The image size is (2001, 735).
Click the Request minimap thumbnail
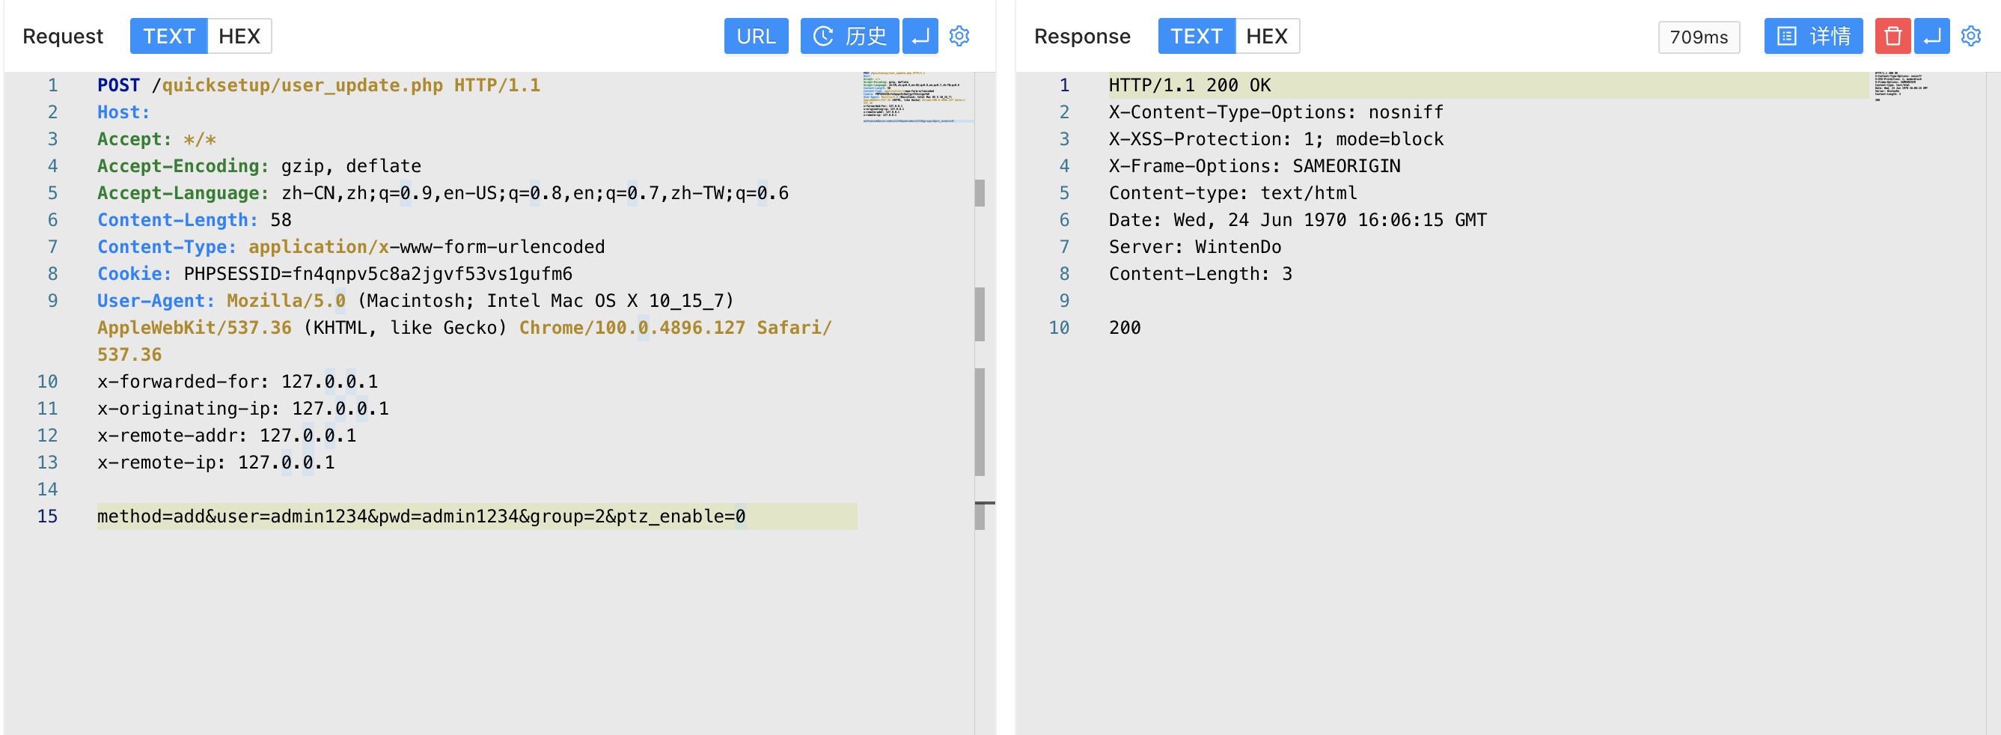coord(917,97)
